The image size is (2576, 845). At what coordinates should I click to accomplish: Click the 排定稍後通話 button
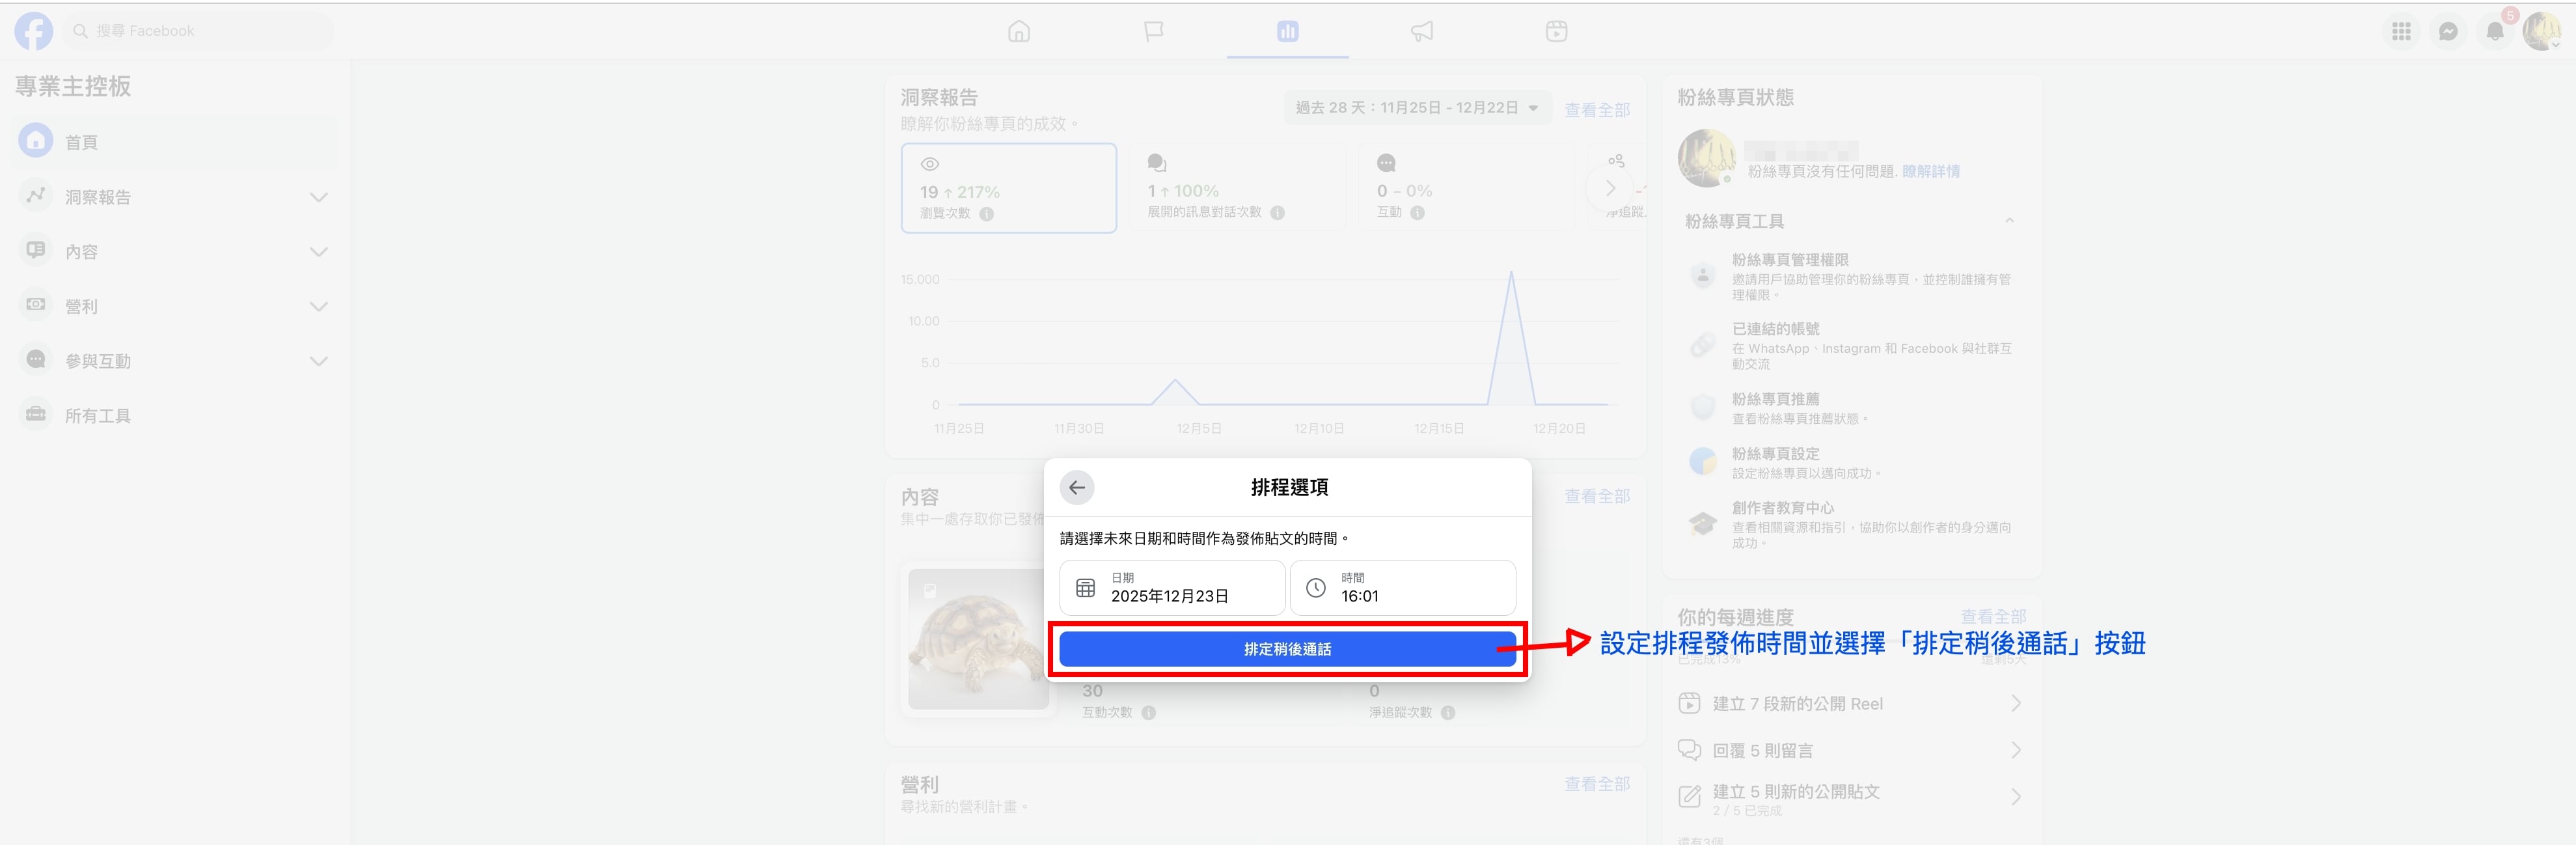1287,650
